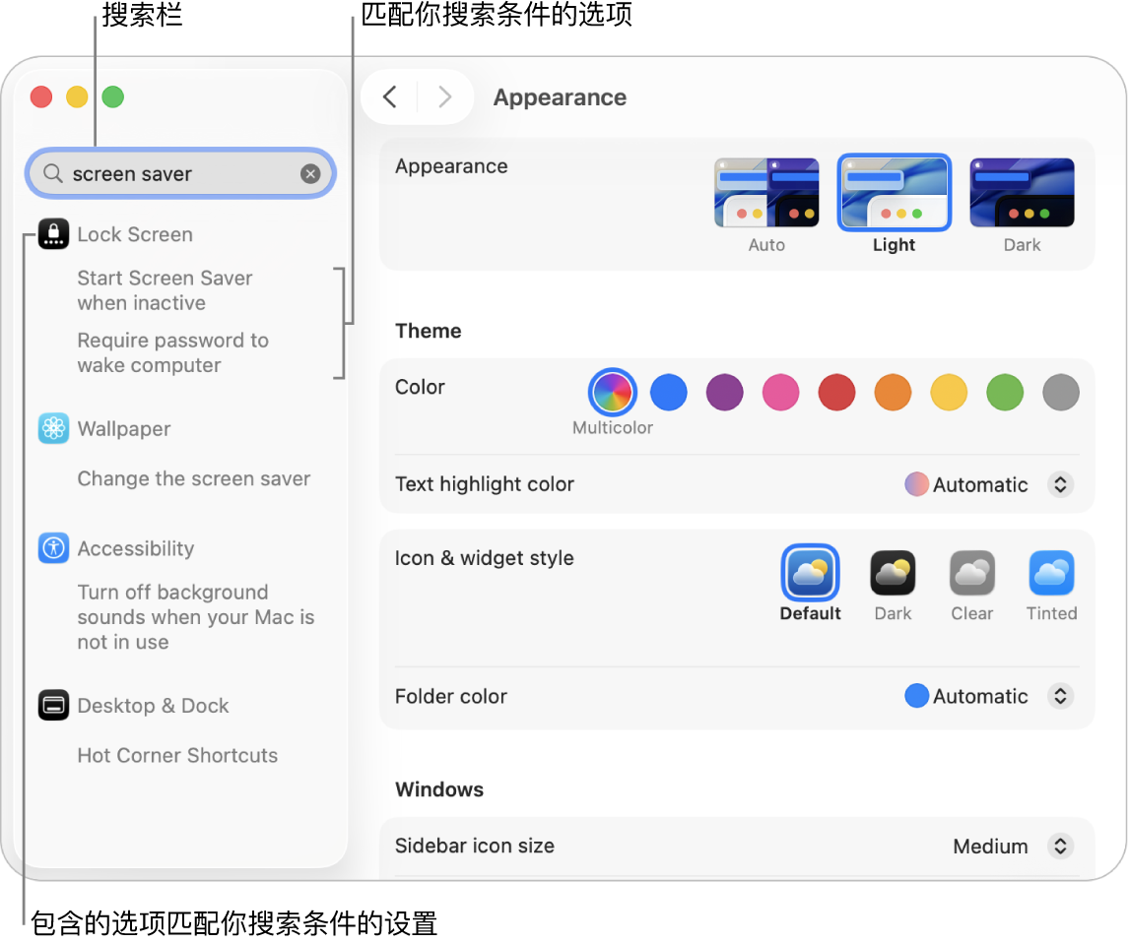Open Hot Corner Shortcuts result
Viewport: 1129px width, 943px height.
pos(177,755)
